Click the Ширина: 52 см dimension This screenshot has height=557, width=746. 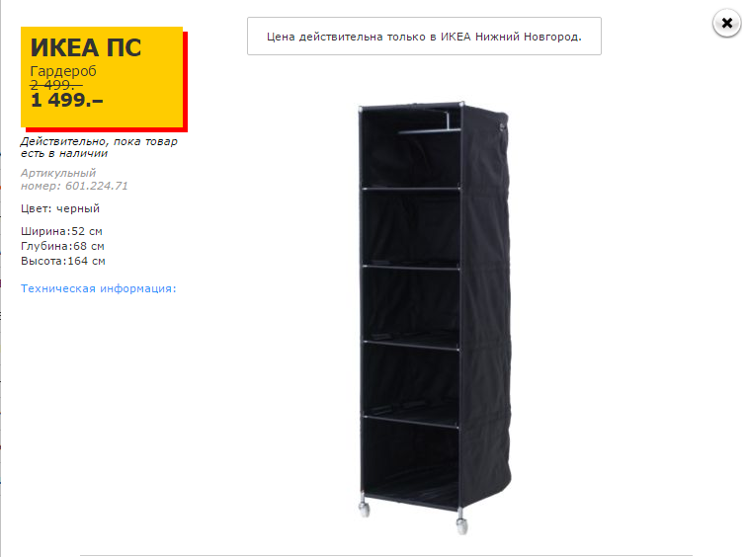[x=61, y=231]
